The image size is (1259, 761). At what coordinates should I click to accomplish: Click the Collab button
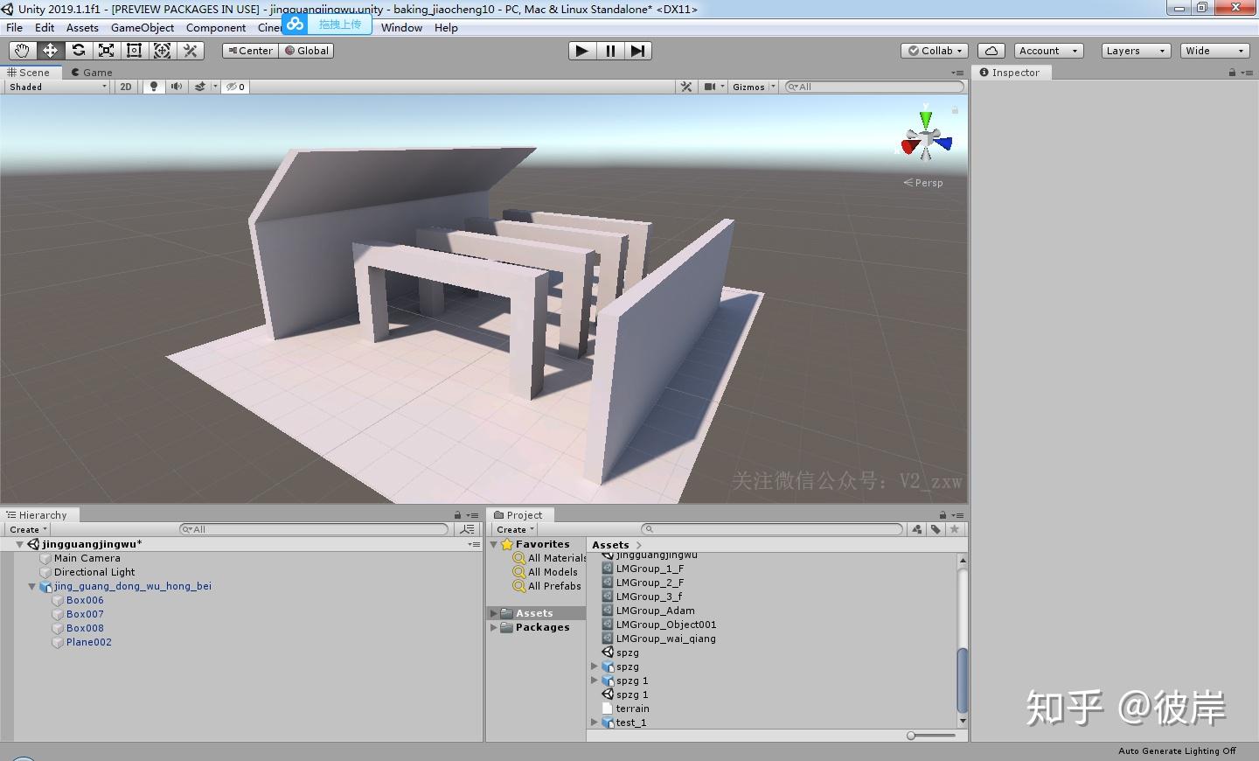(x=935, y=51)
